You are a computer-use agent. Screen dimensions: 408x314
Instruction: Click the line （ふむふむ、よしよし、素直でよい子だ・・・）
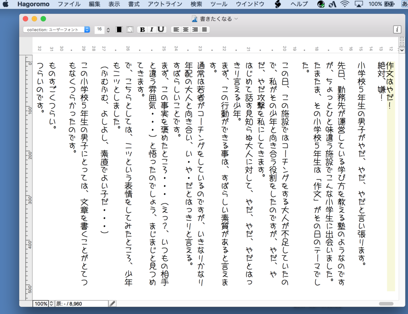pos(104,150)
